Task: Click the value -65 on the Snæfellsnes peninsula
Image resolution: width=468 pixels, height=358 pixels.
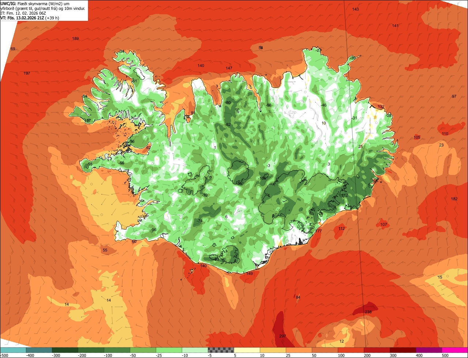Action: [121, 163]
